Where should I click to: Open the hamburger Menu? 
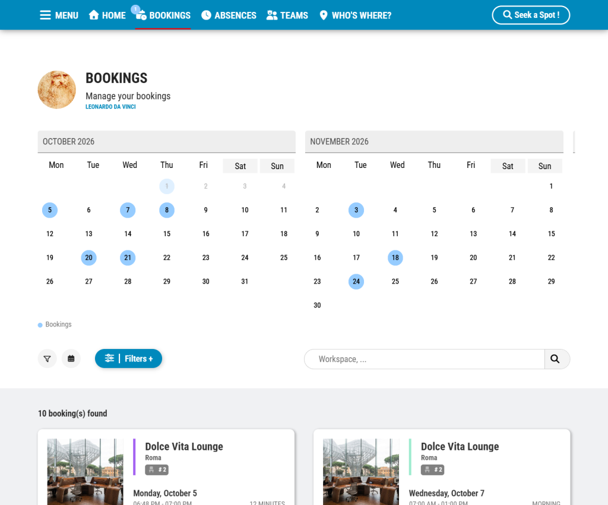tap(59, 15)
